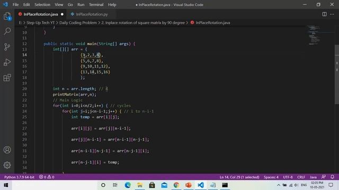Open the Search view in activity bar

(7, 31)
